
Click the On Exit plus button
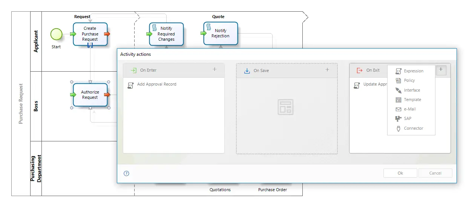(441, 70)
